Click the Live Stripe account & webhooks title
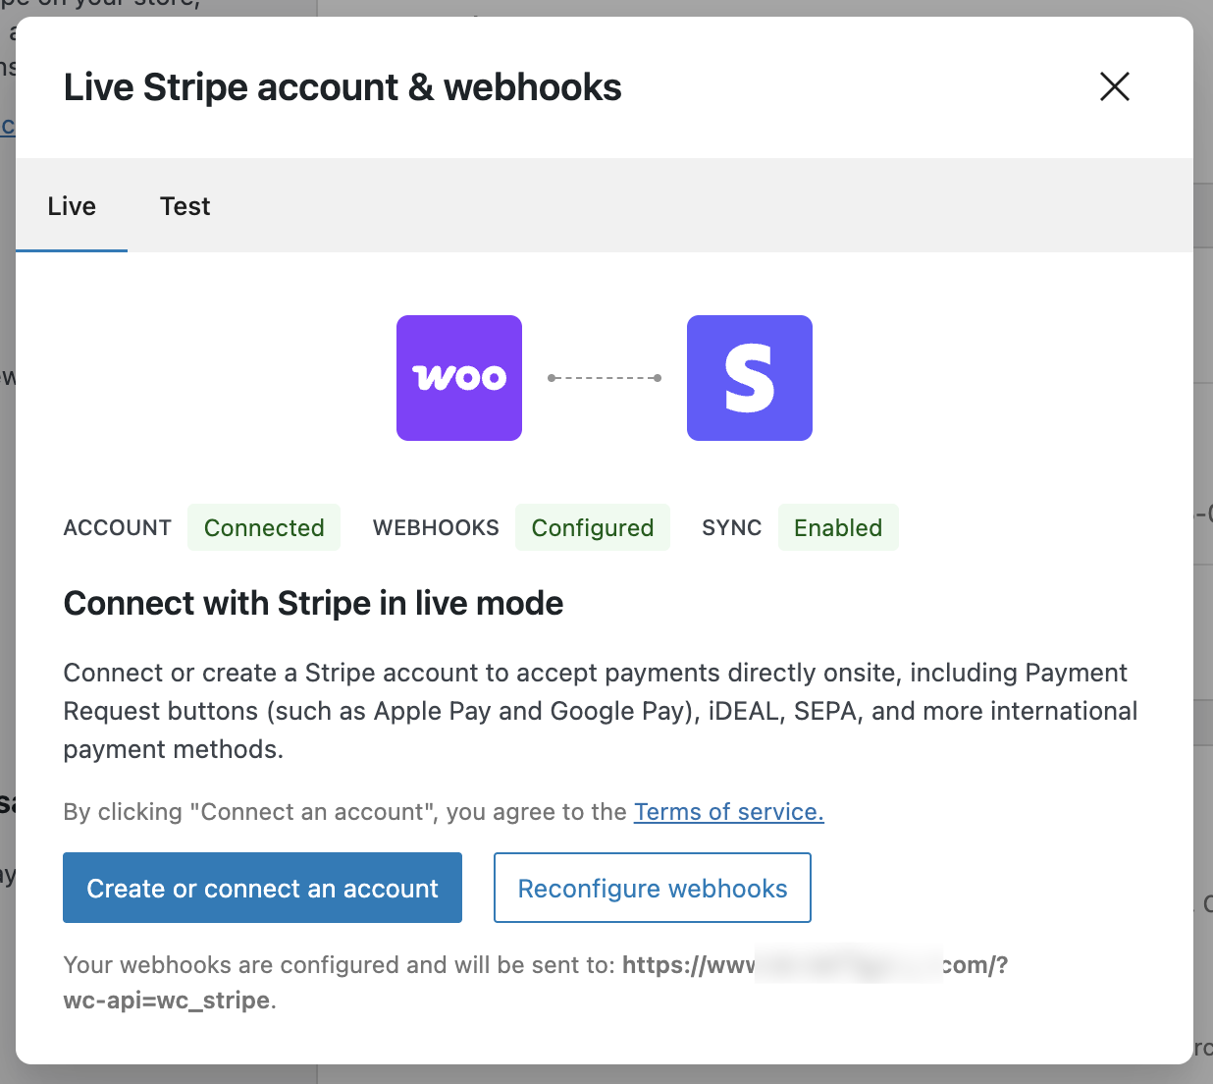Image resolution: width=1213 pixels, height=1084 pixels. click(x=343, y=87)
